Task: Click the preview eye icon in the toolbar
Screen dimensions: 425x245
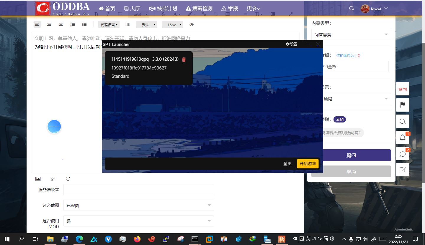Action: pyautogui.click(x=192, y=24)
